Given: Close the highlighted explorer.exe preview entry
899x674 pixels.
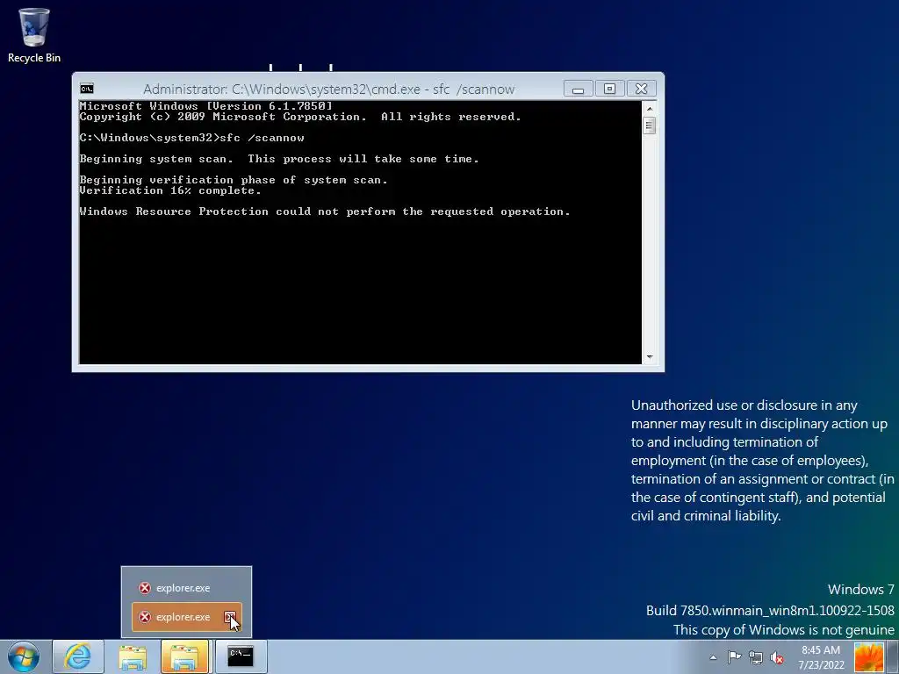Looking at the screenshot, I should [x=229, y=617].
